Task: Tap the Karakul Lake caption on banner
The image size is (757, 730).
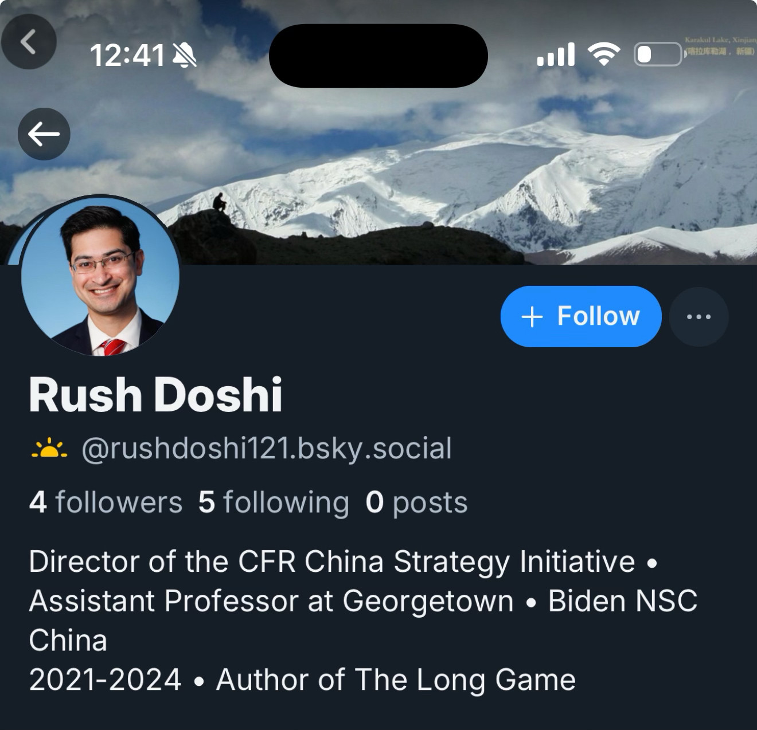Action: pos(720,46)
